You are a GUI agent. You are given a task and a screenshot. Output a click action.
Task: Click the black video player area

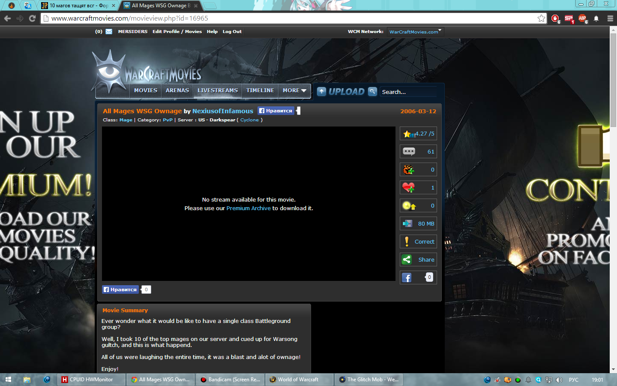(249, 204)
